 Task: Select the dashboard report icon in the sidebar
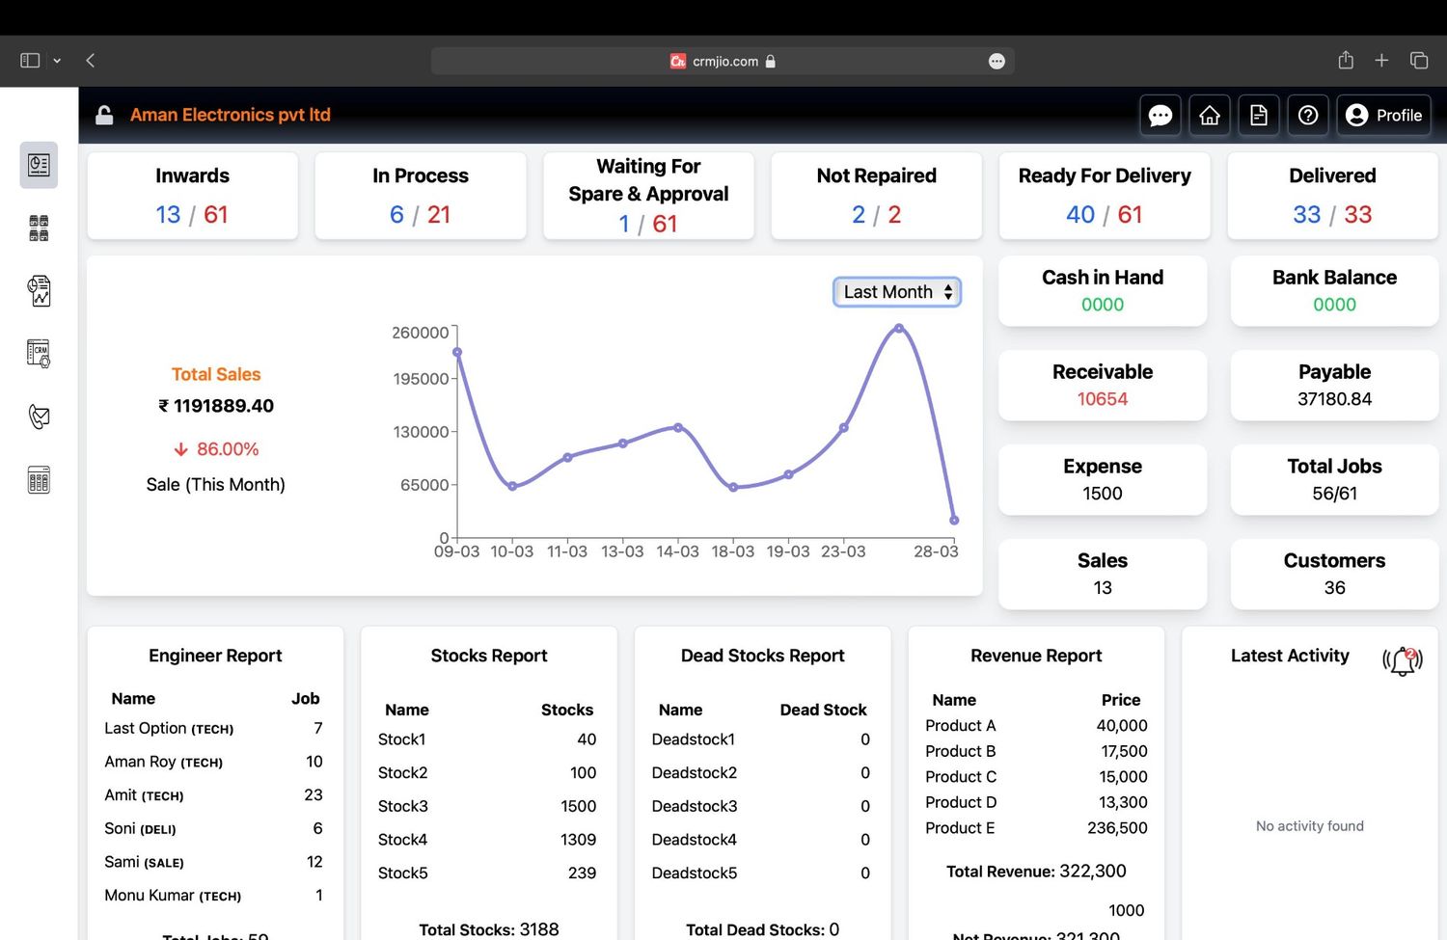[x=38, y=164]
